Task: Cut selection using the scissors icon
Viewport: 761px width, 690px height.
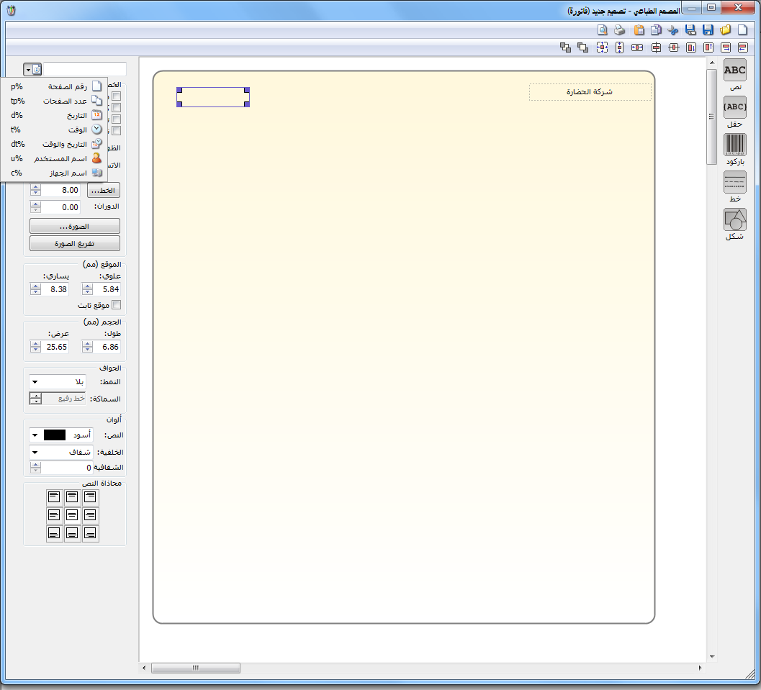Action: pos(673,30)
